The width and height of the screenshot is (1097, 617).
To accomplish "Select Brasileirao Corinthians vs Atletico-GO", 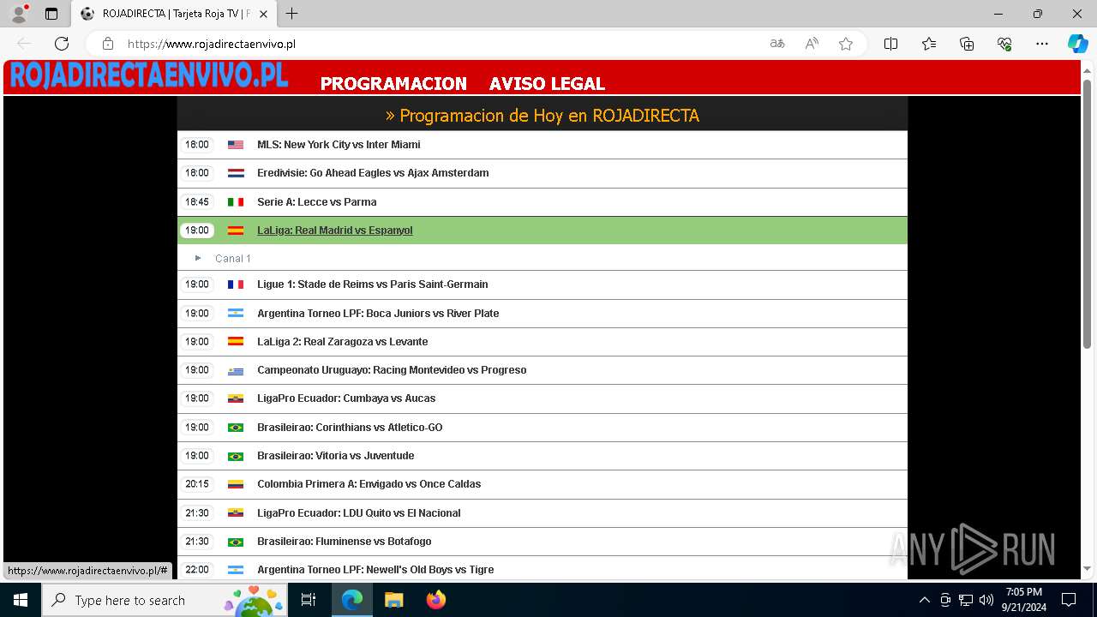I will (x=542, y=428).
